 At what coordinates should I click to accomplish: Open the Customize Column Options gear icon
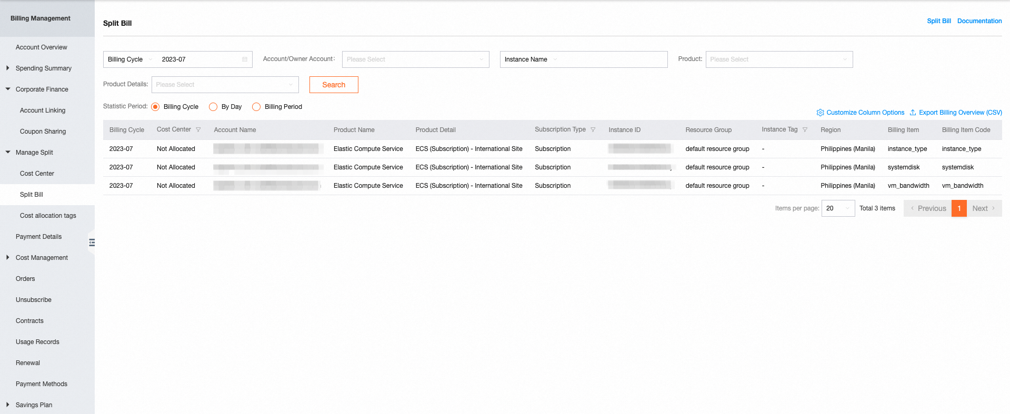pos(820,113)
